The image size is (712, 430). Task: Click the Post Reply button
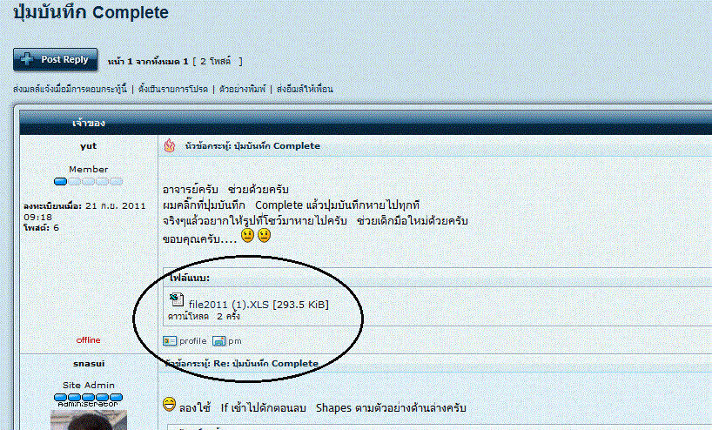click(55, 60)
